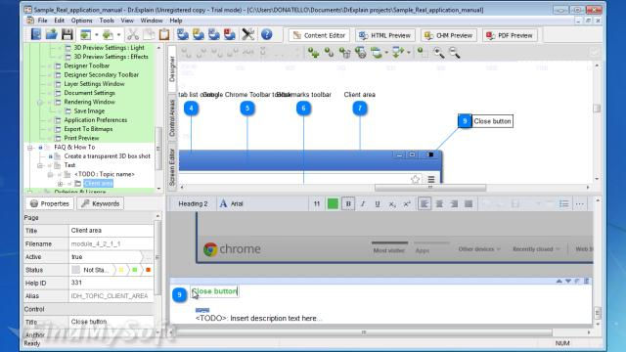
Task: Open project with the folder icon
Action: click(52, 35)
